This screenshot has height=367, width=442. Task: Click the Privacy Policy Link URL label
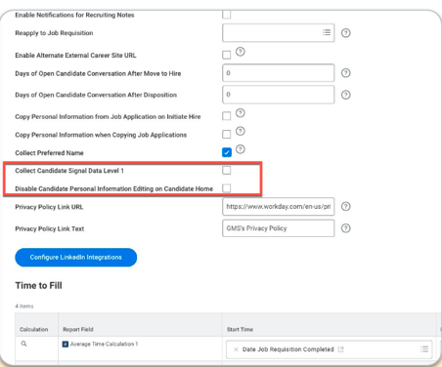click(49, 207)
